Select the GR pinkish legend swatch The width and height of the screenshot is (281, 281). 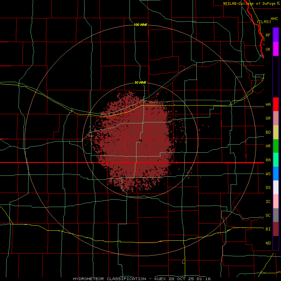(276, 118)
